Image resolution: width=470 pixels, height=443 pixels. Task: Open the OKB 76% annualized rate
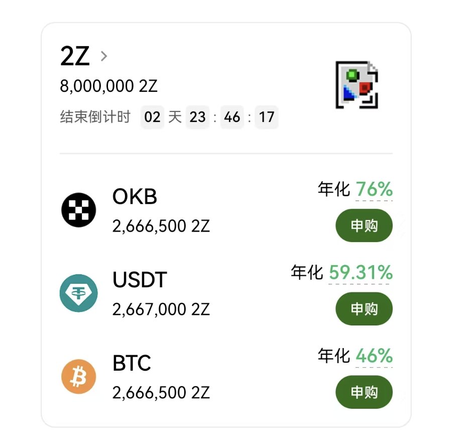coord(374,190)
